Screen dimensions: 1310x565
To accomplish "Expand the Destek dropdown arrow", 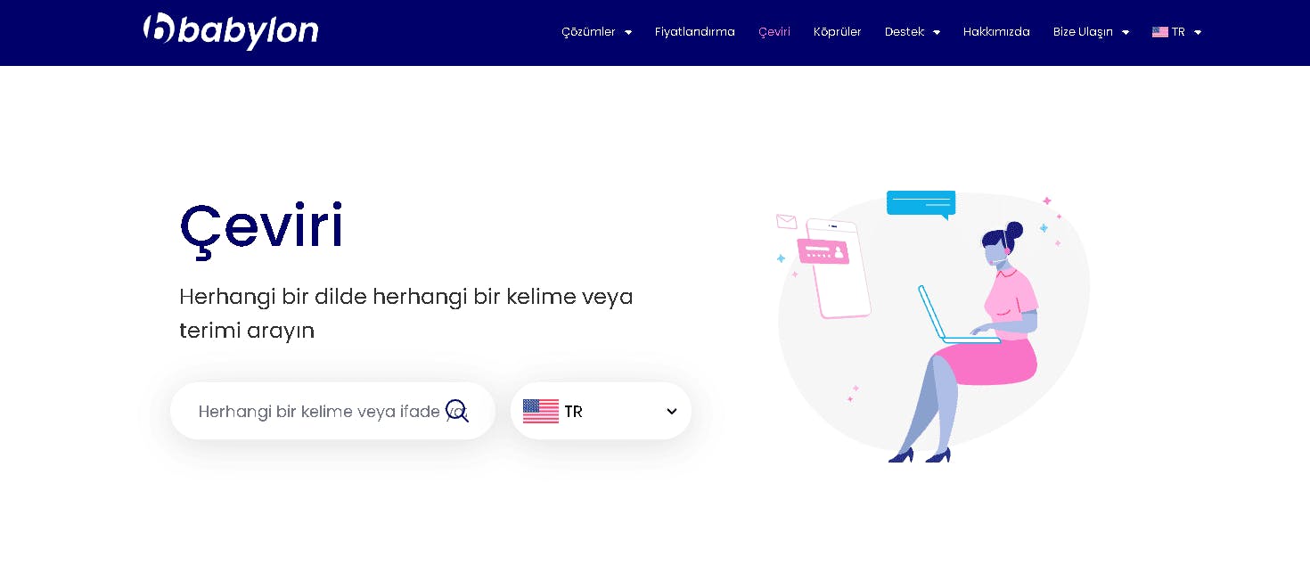I will point(937,33).
